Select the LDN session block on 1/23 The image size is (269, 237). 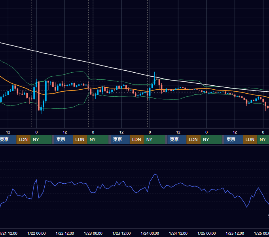point(137,139)
